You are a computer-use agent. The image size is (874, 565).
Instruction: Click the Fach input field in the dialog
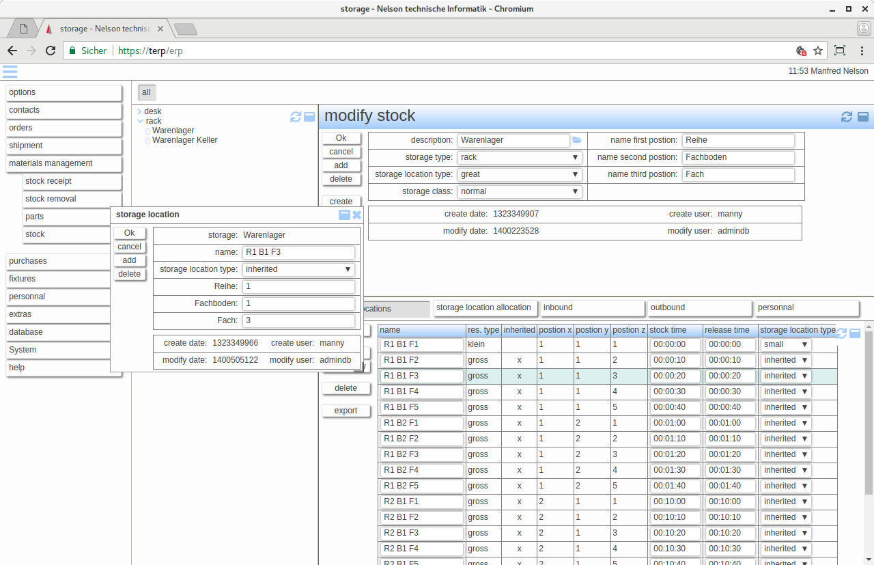tap(298, 320)
